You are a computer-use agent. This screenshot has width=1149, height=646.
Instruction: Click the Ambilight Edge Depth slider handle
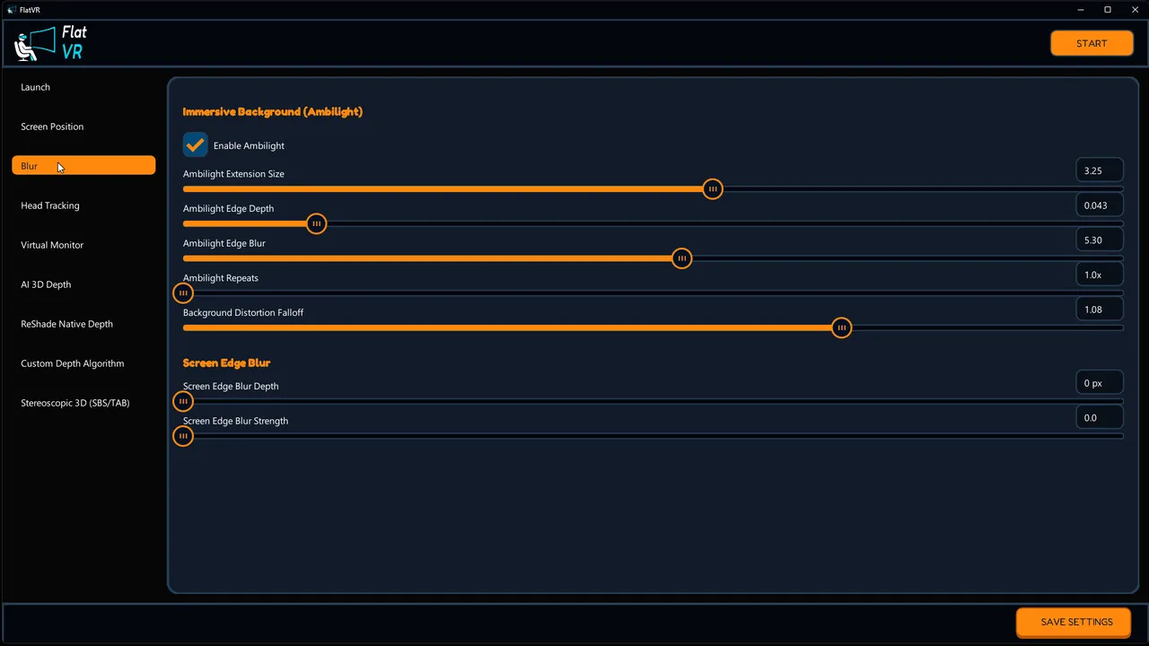click(316, 224)
